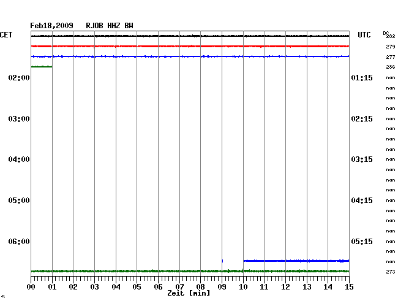
Task: Click minute tick label 02
Action: (x=73, y=287)
